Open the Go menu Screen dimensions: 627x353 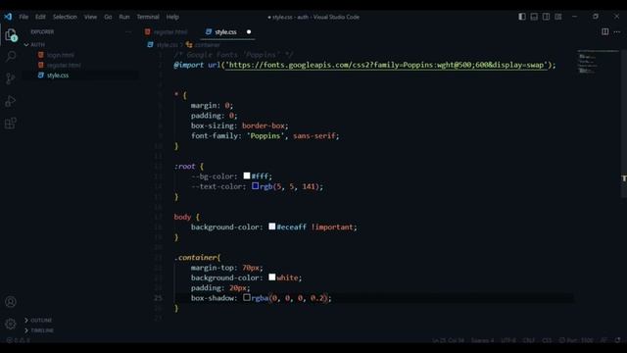(x=108, y=17)
